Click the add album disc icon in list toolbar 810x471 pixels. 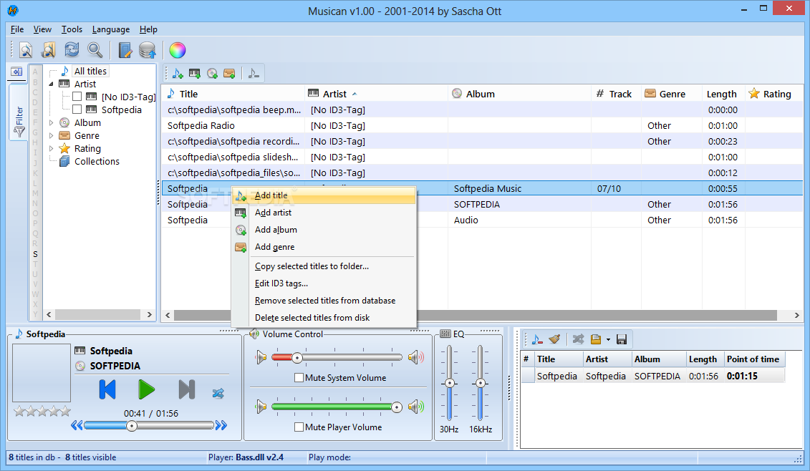tap(212, 74)
